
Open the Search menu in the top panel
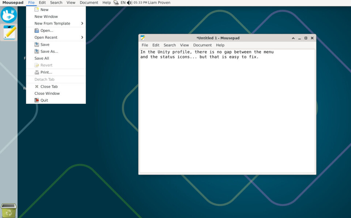(x=56, y=3)
